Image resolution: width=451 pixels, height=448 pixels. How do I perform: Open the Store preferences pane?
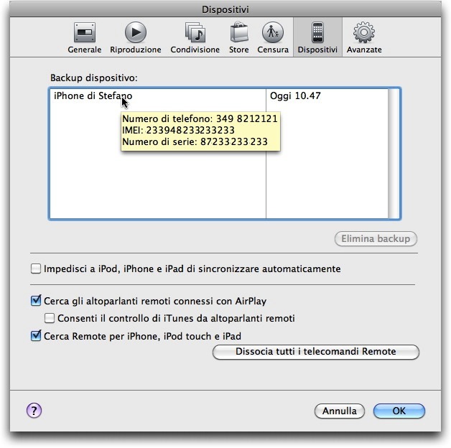click(x=239, y=37)
